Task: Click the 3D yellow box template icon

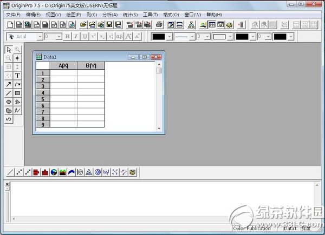Action: point(133,172)
